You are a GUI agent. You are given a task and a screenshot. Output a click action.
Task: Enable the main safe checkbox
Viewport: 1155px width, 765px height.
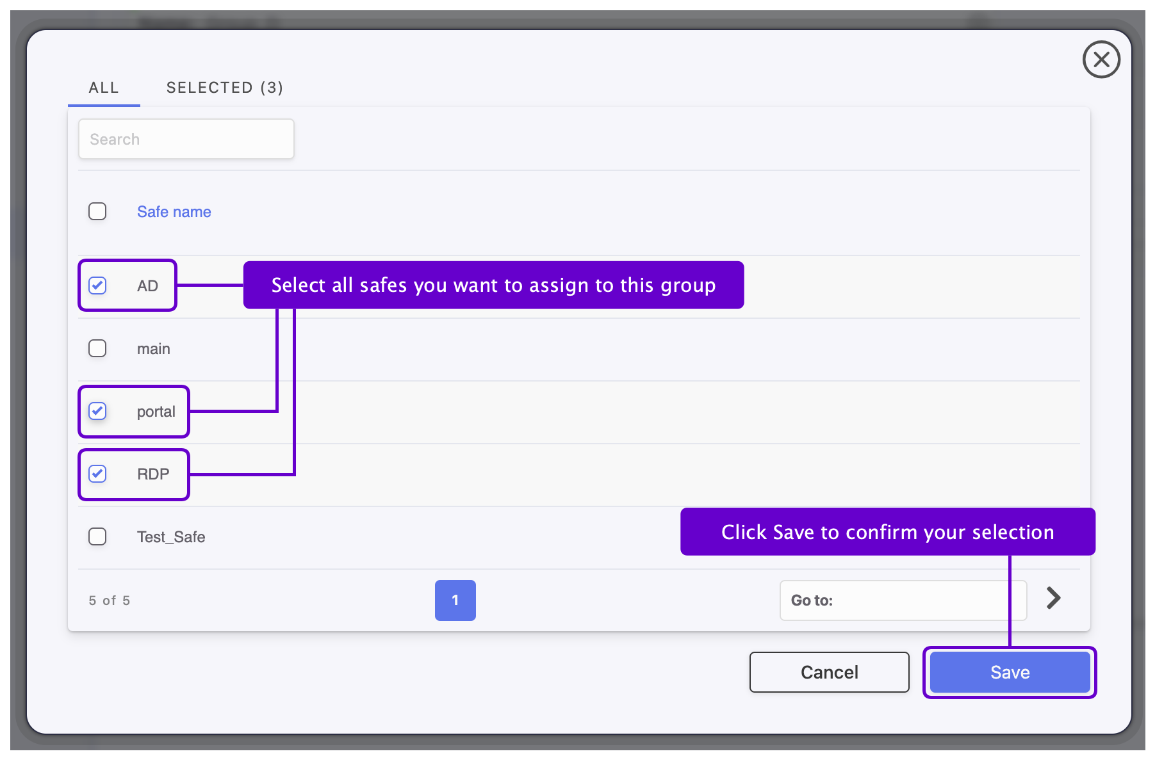[97, 348]
